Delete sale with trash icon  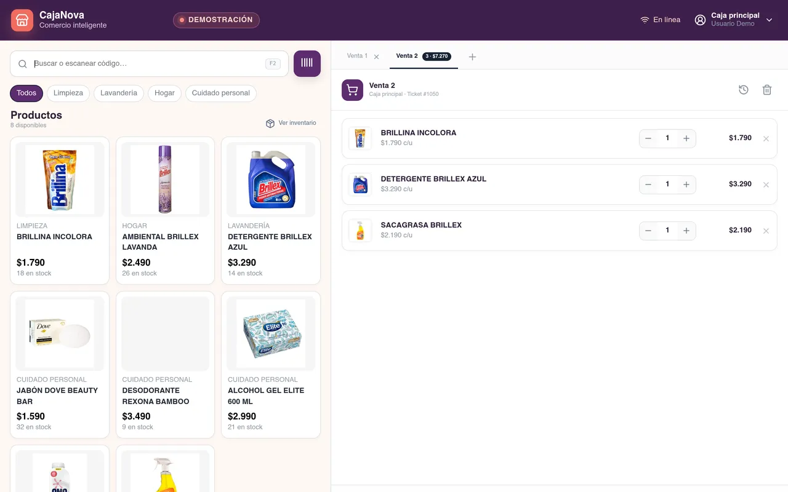(x=767, y=90)
